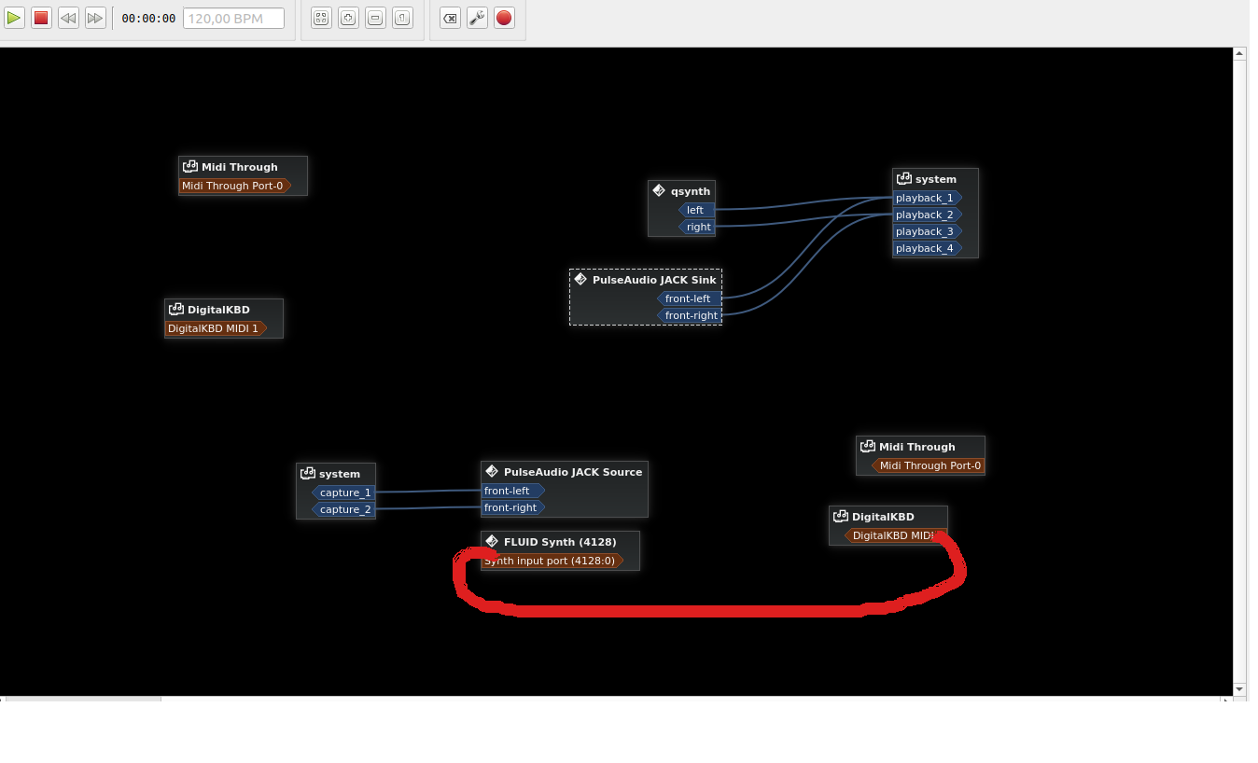Click system capture_2 output port
Image resolution: width=1258 pixels, height=763 pixels.
(x=343, y=509)
